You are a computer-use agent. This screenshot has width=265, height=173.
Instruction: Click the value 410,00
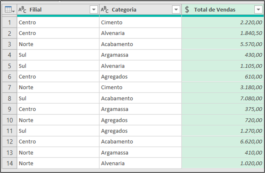pyautogui.click(x=254, y=152)
